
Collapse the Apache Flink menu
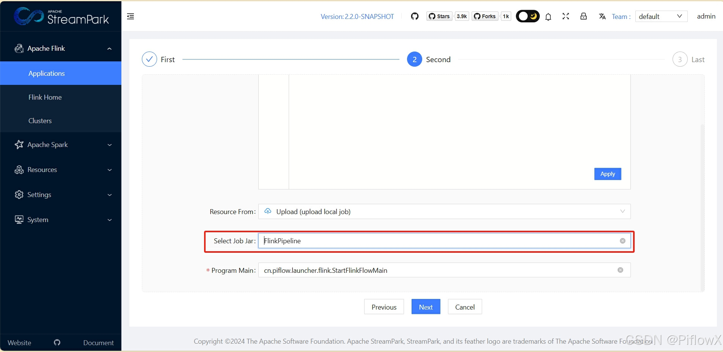point(61,48)
